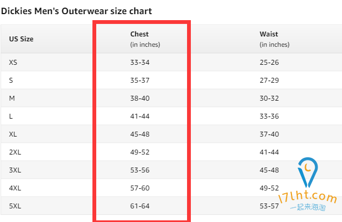Click the waist value 41-44
Image resolution: width=342 pixels, height=222 pixels.
269,152
